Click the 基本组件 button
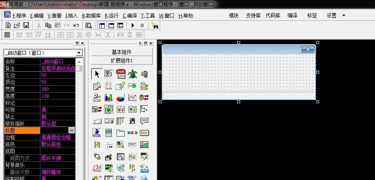Screen dimensions: 375x180 [121, 52]
